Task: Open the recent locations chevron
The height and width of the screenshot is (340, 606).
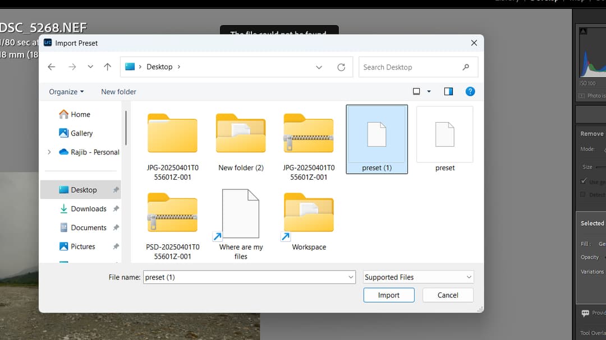Action: [90, 67]
